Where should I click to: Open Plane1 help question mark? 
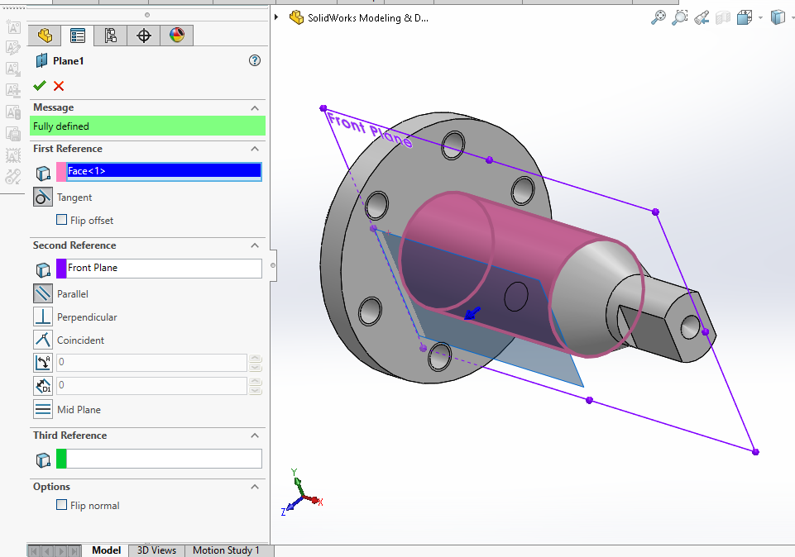[x=255, y=60]
